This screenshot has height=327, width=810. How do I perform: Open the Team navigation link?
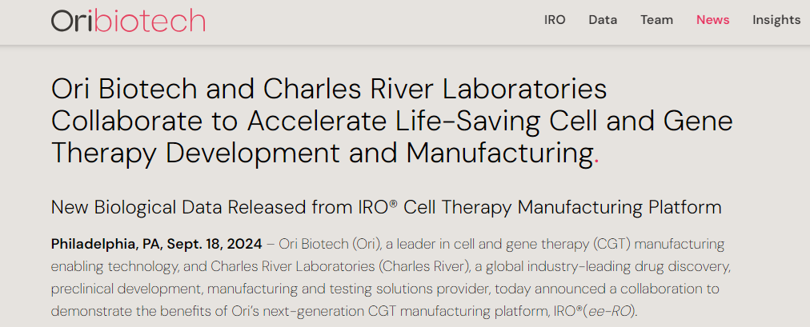click(x=656, y=20)
